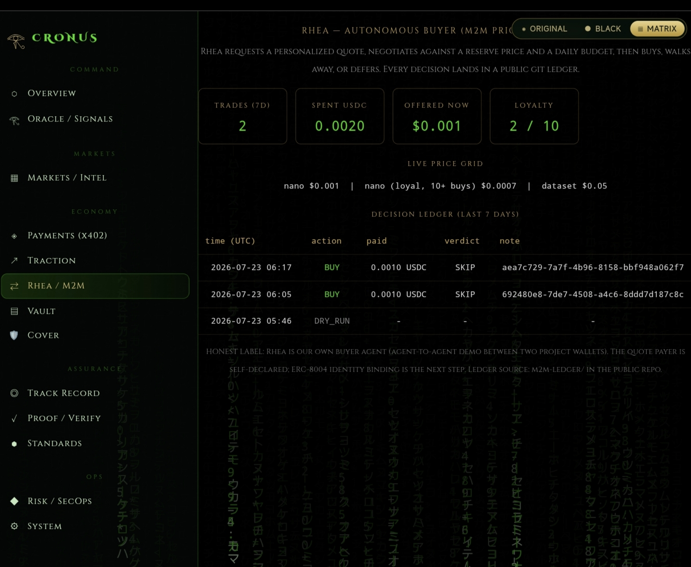This screenshot has height=567, width=691.
Task: Navigate to Payments (x402)
Action: point(95,236)
